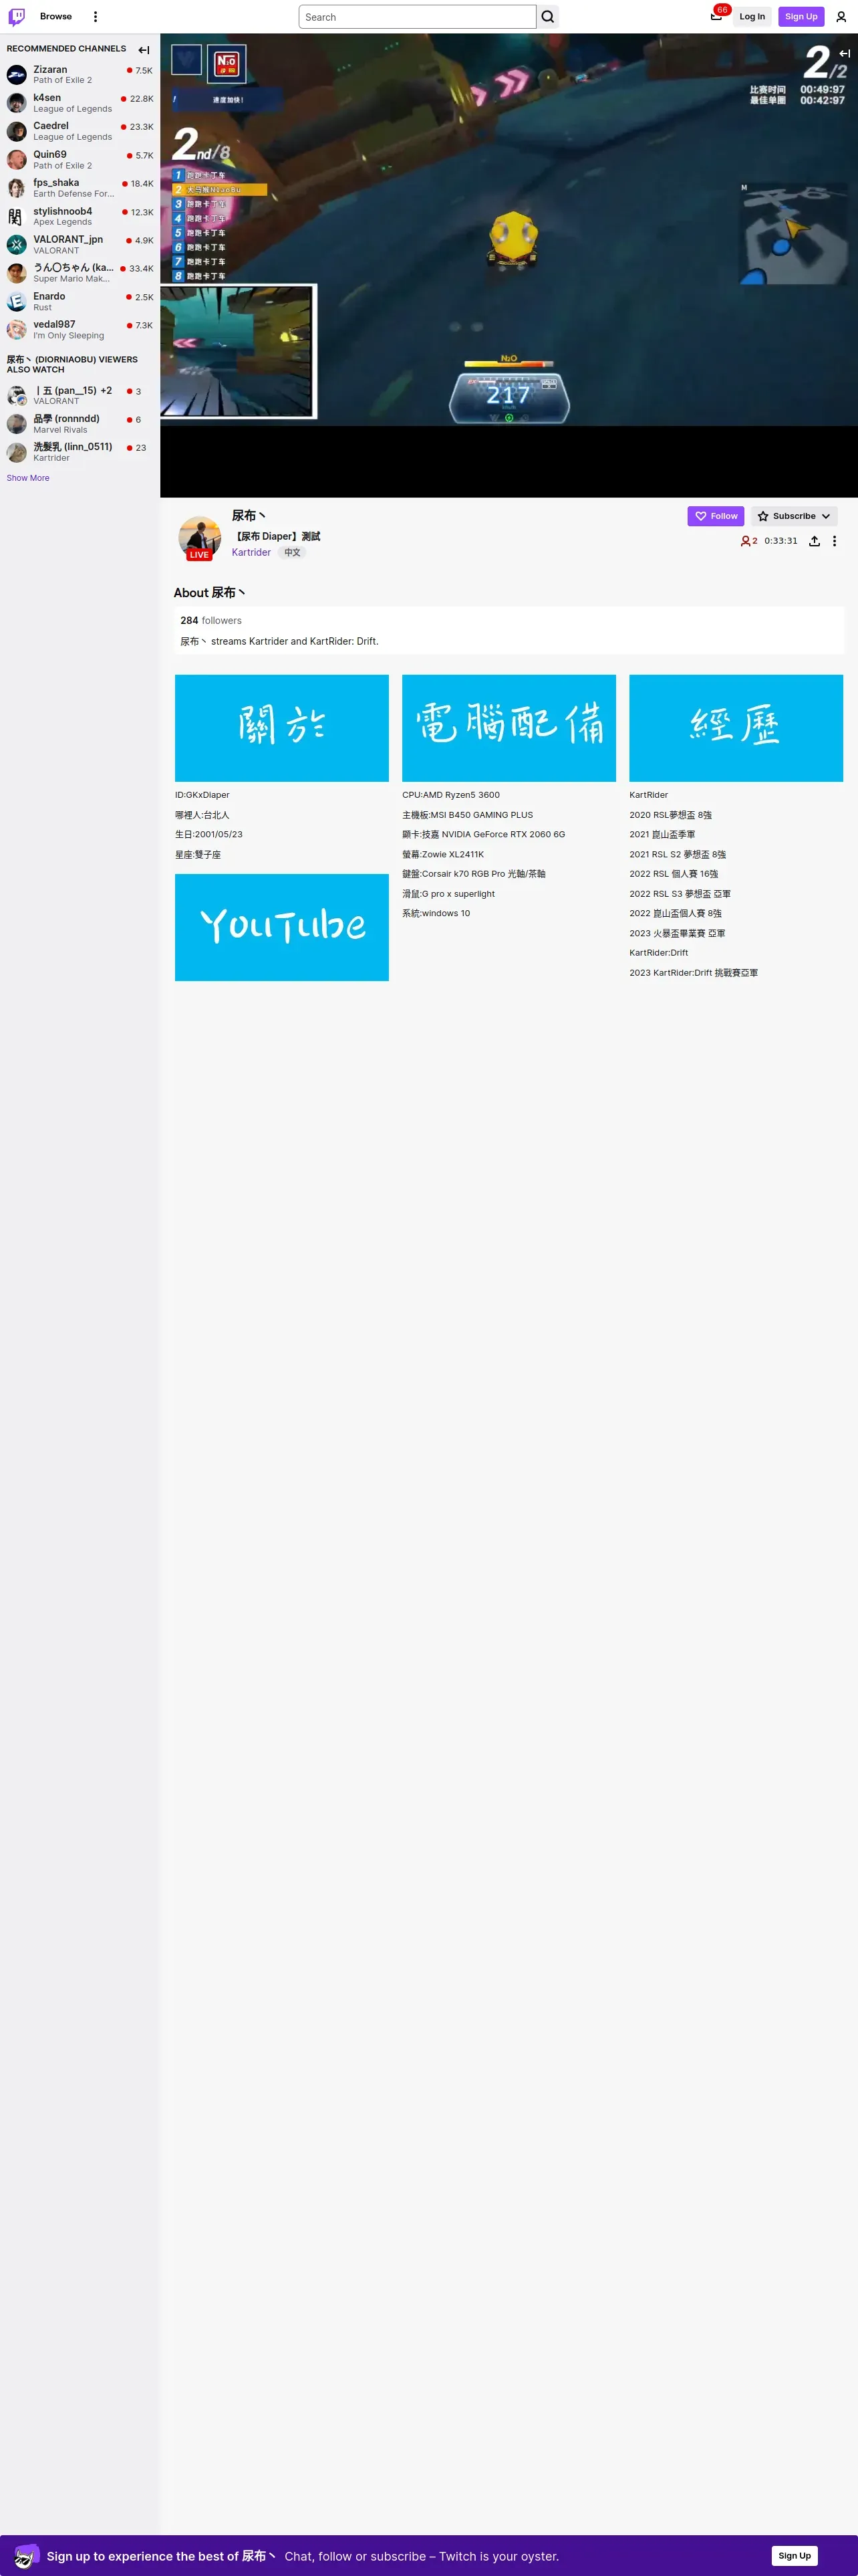Open the Super Mario Maker streamer channel
Image resolution: width=858 pixels, height=2576 pixels.
[x=80, y=273]
